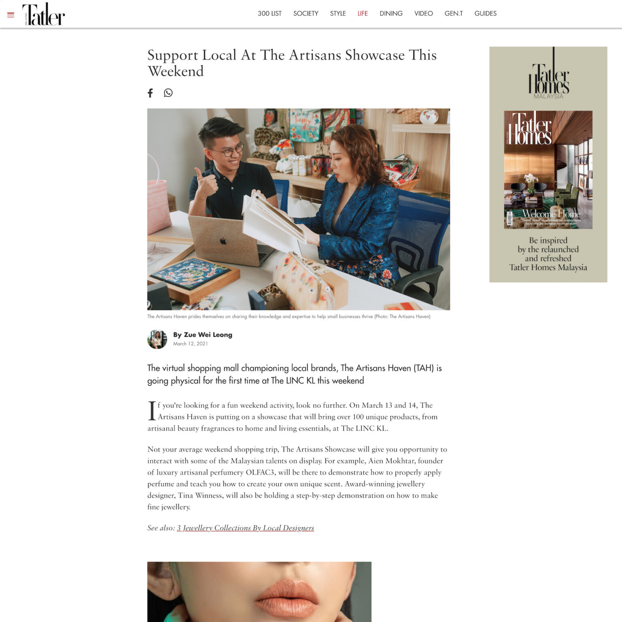Click the Artisans Haven article photo

(298, 209)
